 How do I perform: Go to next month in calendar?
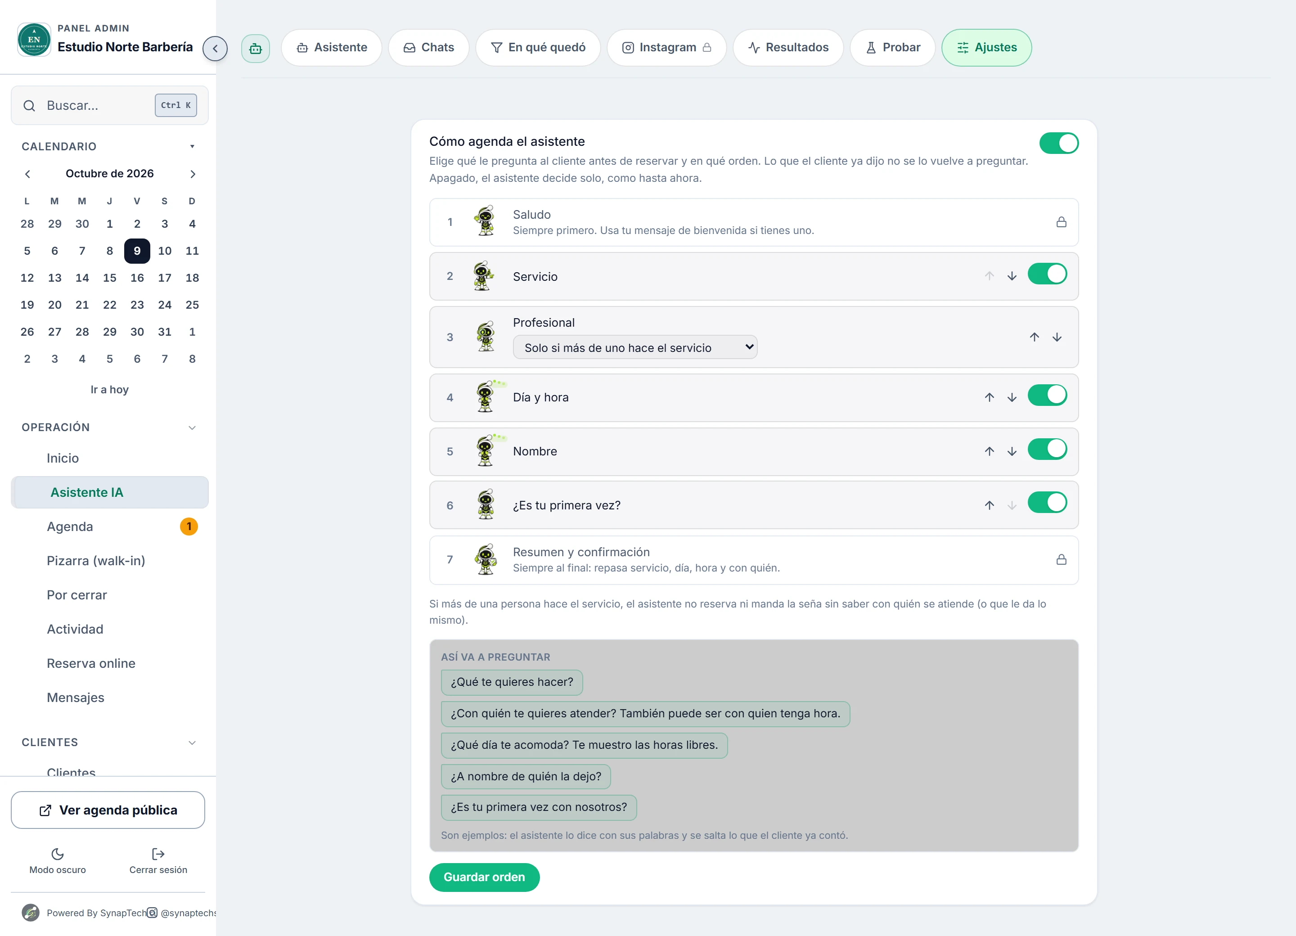point(193,174)
